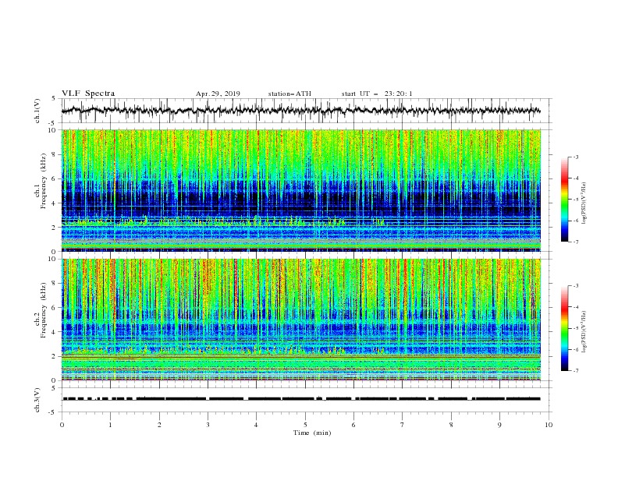
Task: Click the '7' tick on the time axis
Action: [403, 425]
